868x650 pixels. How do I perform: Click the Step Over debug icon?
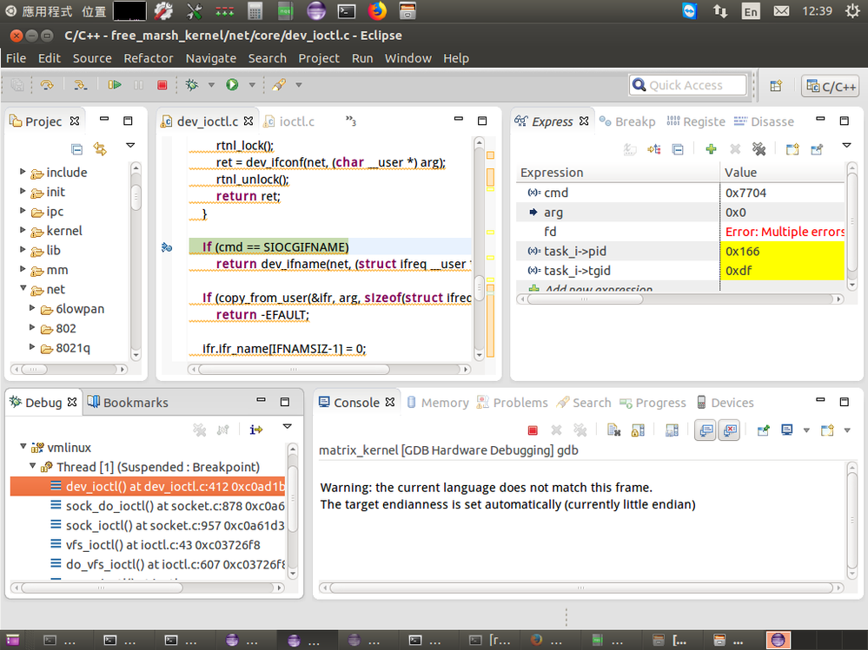click(x=47, y=84)
